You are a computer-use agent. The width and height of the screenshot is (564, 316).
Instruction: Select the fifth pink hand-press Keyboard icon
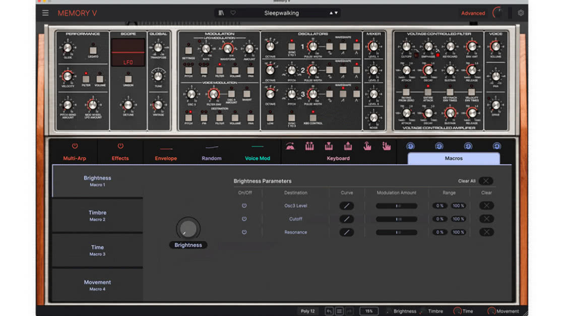367,146
